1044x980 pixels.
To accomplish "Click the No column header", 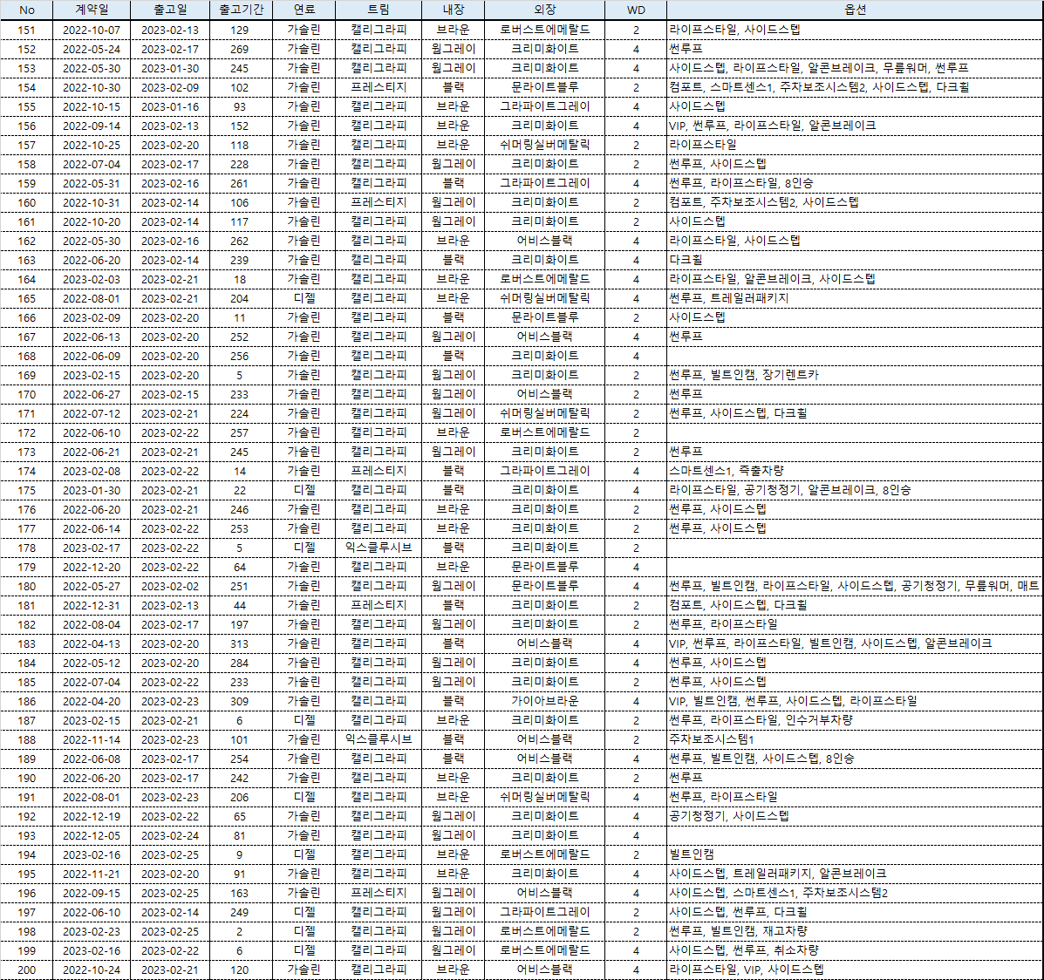I will 27,10.
